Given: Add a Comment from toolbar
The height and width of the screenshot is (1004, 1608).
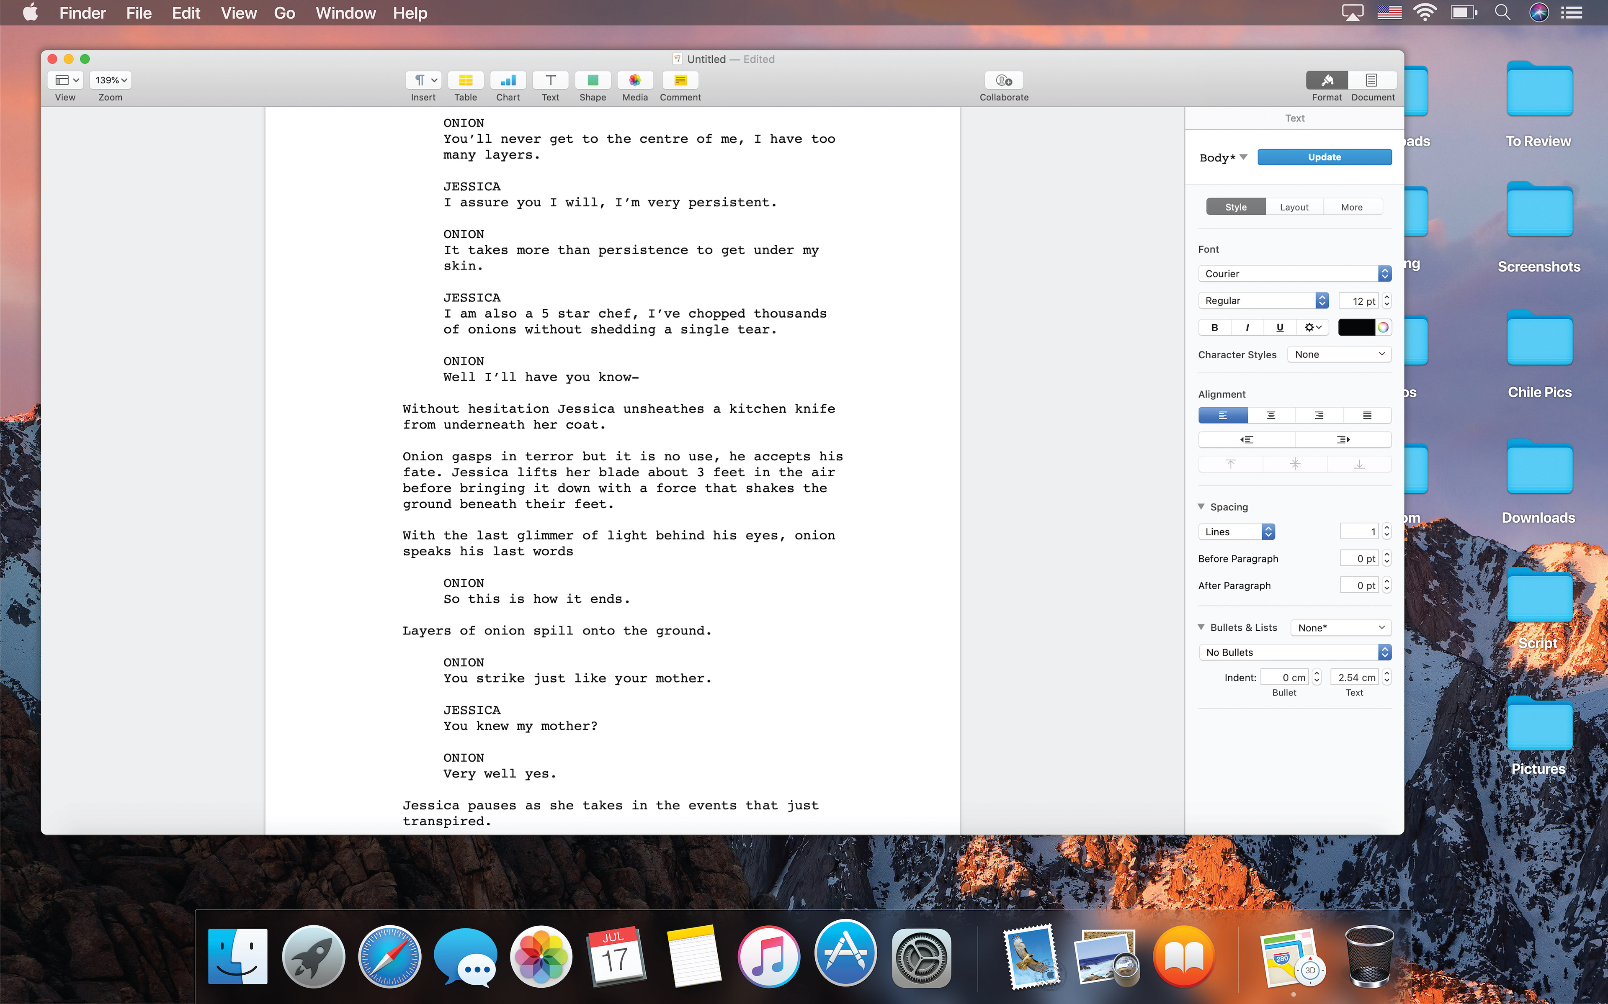Looking at the screenshot, I should 680,80.
